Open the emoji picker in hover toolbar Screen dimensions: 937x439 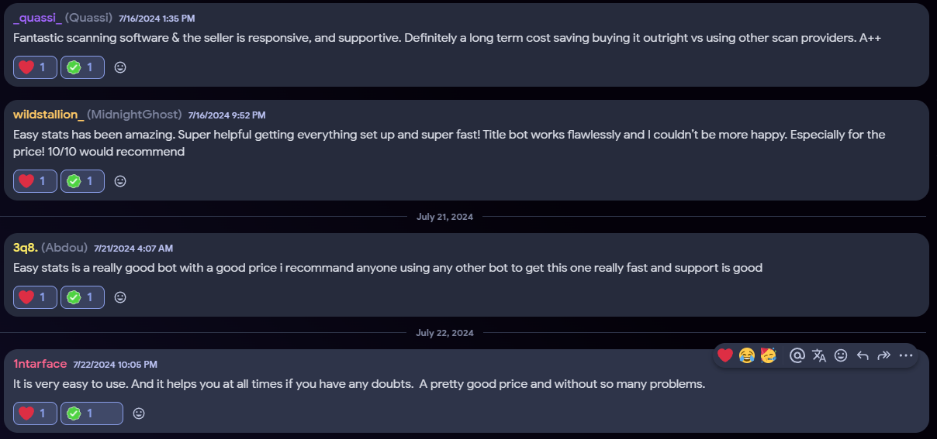841,355
